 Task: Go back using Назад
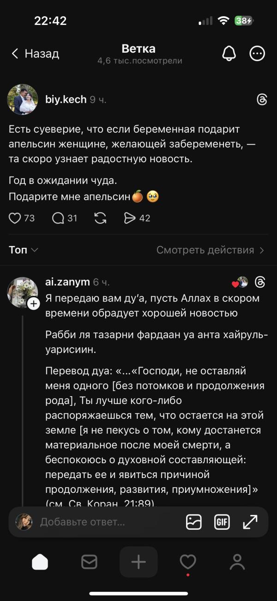coord(36,54)
